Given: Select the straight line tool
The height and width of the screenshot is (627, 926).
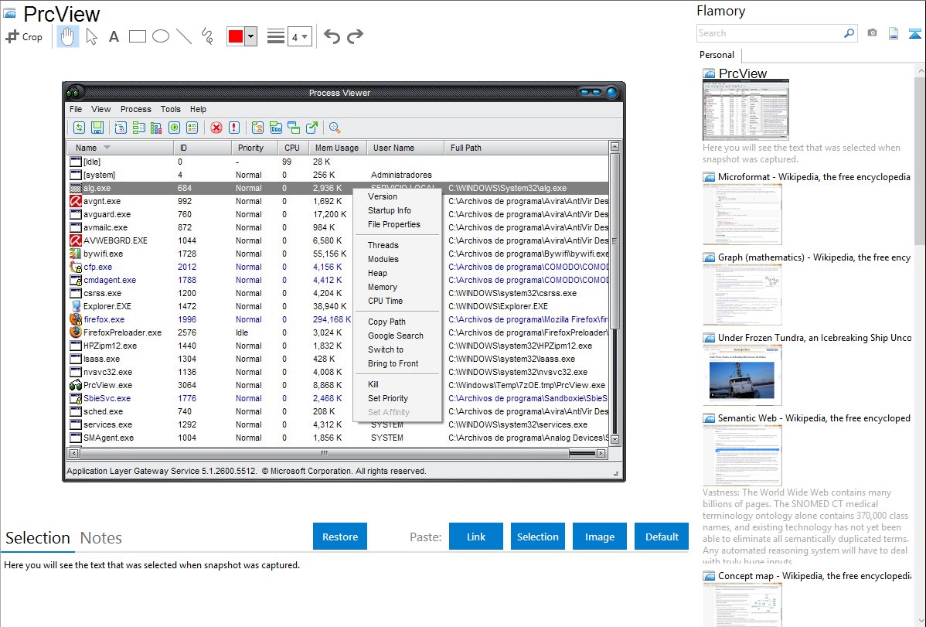Looking at the screenshot, I should [184, 36].
